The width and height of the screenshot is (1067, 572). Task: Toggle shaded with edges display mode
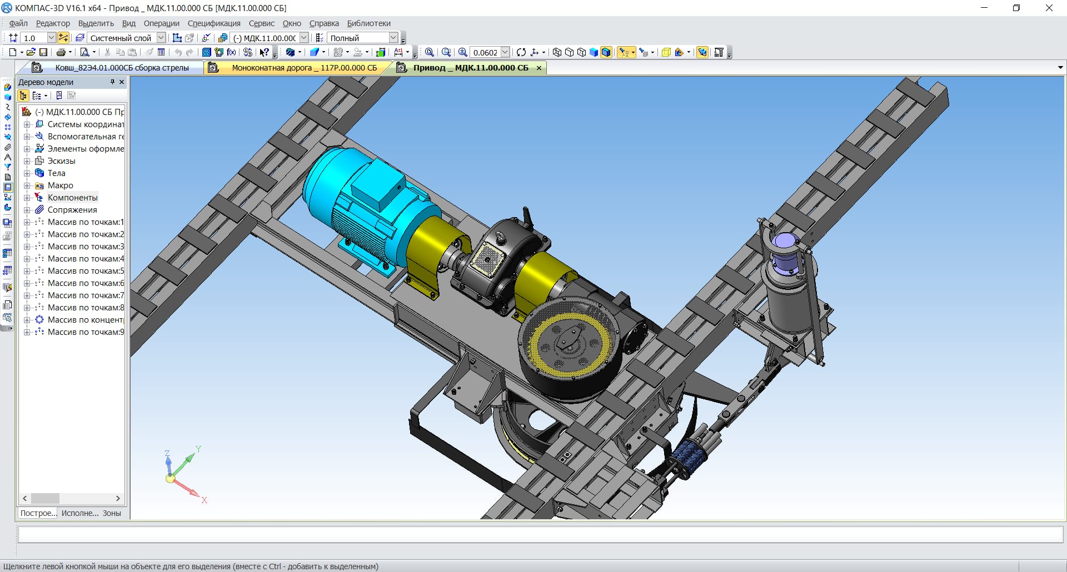coord(606,52)
